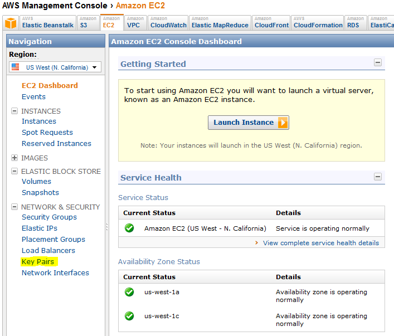This screenshot has width=394, height=336.
Task: Open Elastic IPs
Action: 40,228
